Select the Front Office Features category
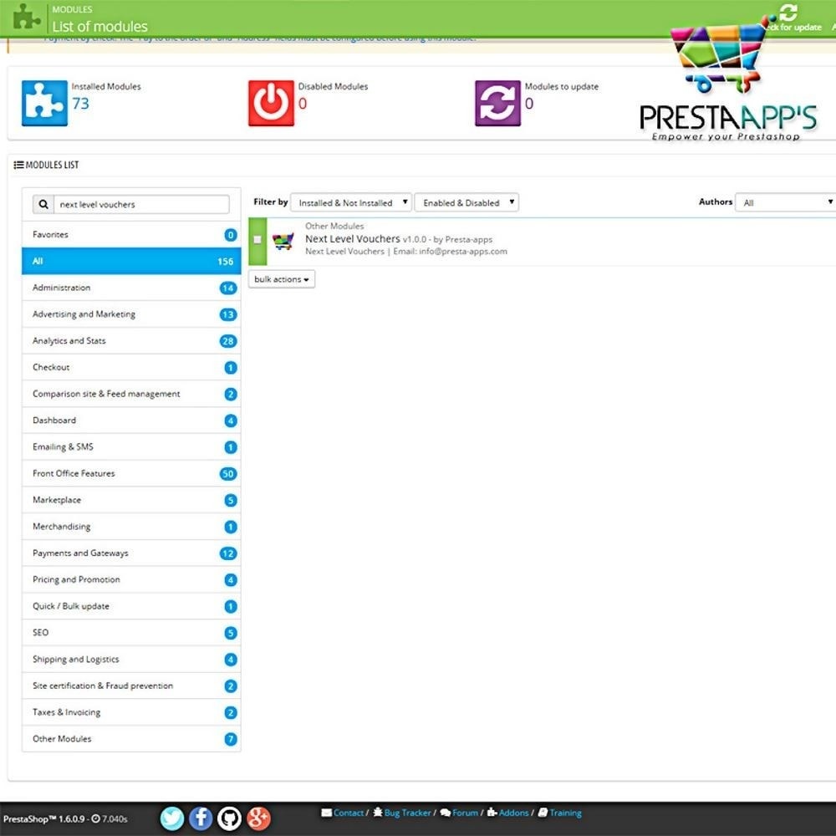Viewport: 836px width, 836px height. point(131,473)
